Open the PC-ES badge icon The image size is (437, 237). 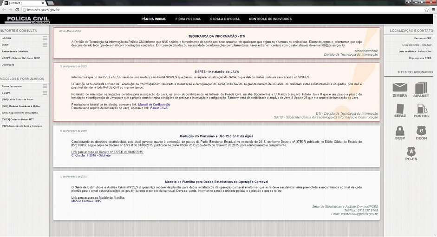click(x=411, y=154)
